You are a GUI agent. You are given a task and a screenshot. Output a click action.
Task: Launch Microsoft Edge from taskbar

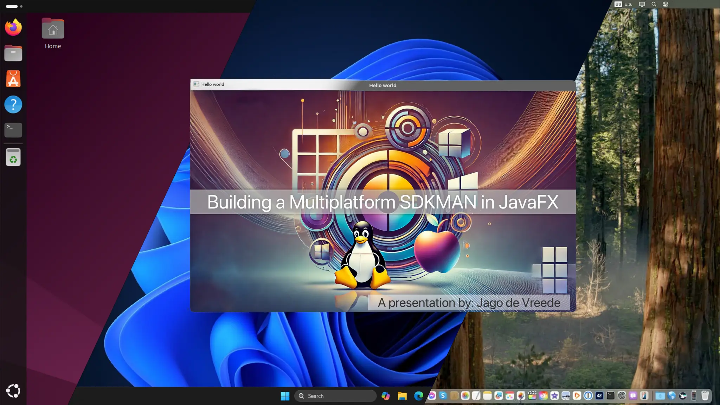pos(418,396)
